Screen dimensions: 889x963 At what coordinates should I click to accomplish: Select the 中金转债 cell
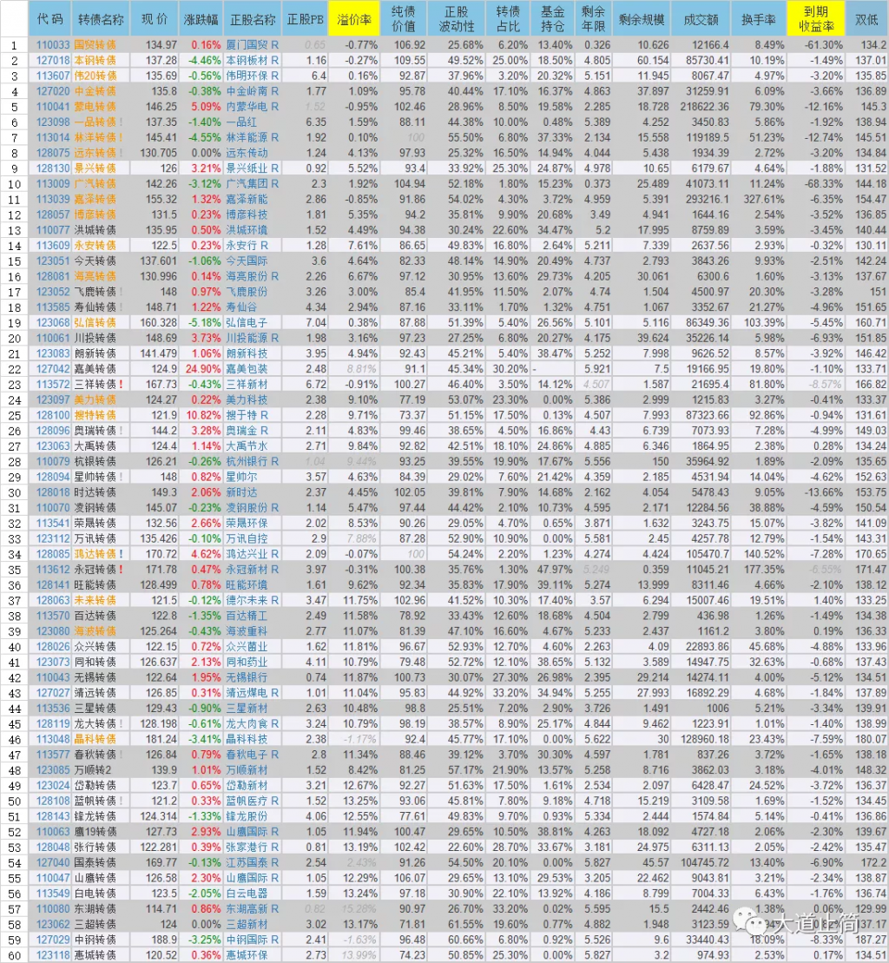pyautogui.click(x=95, y=91)
